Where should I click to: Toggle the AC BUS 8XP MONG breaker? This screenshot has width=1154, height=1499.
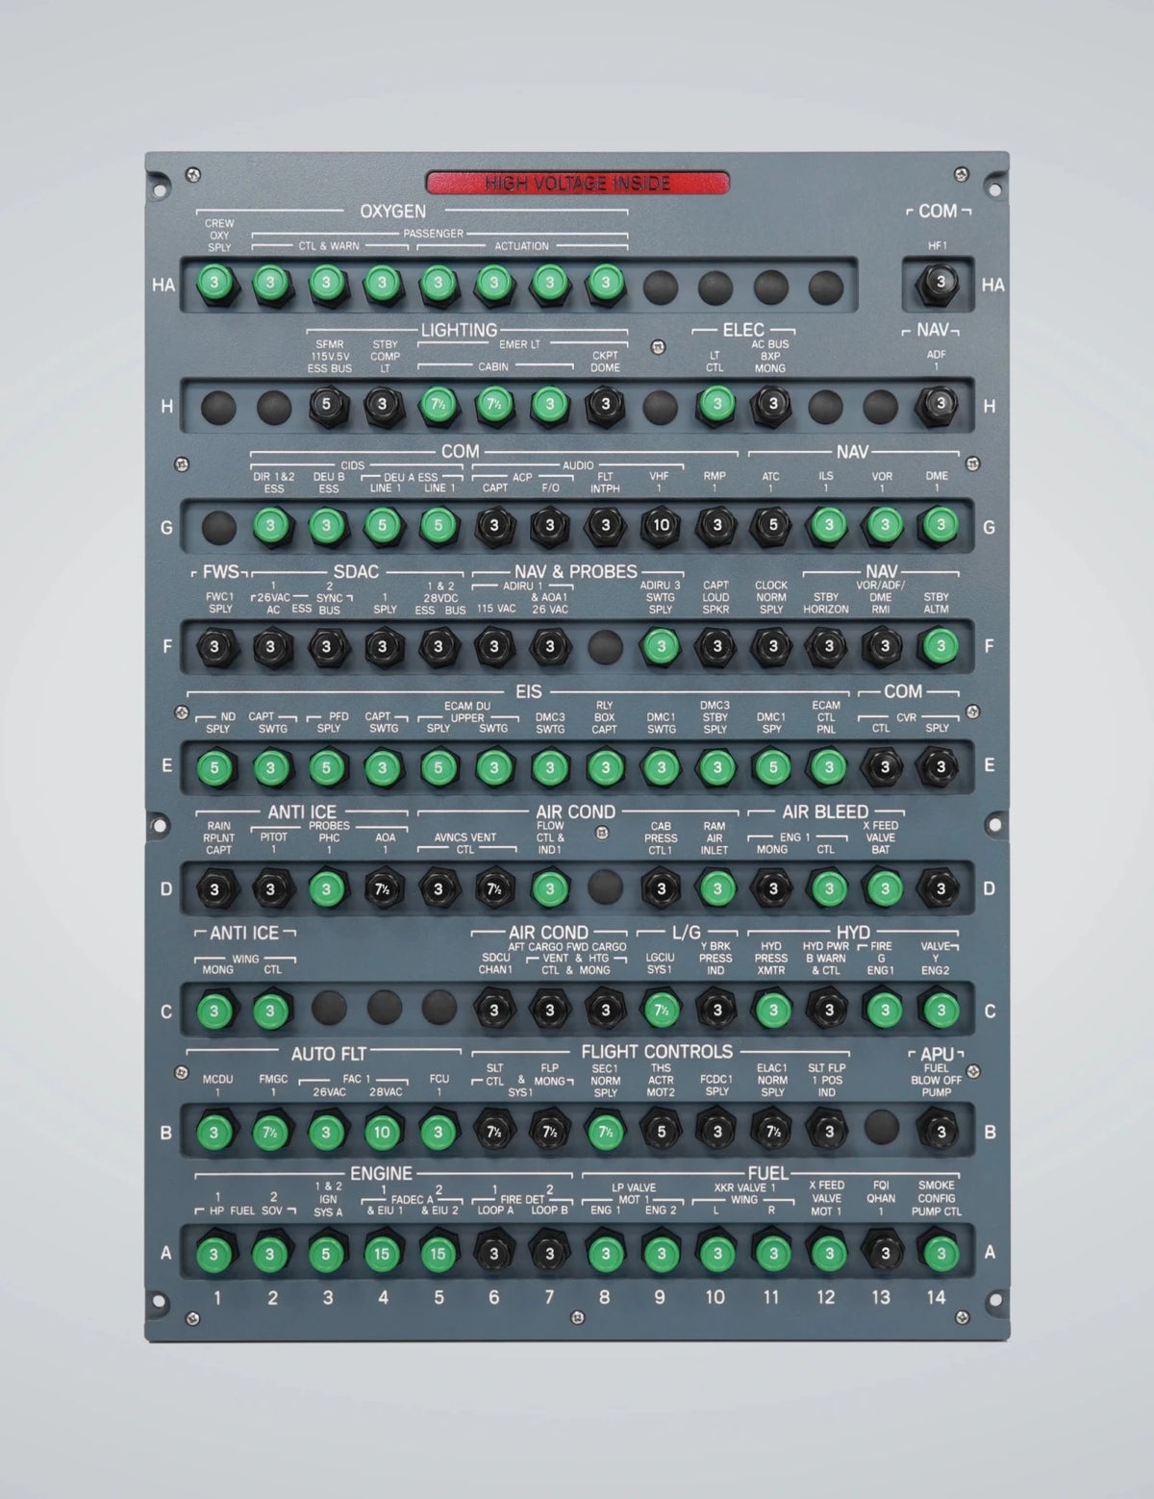click(772, 405)
